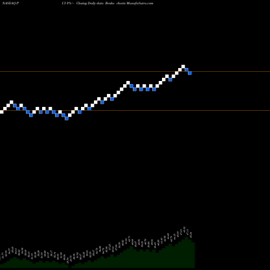270x270 pixels.
Task: Click the lowest '26.54' value label above the volume area
Action: click(67, 260)
